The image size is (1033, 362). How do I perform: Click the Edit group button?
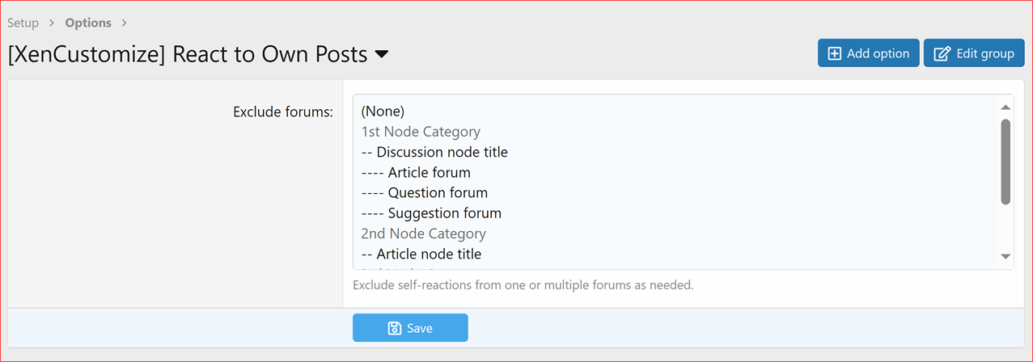pos(974,53)
